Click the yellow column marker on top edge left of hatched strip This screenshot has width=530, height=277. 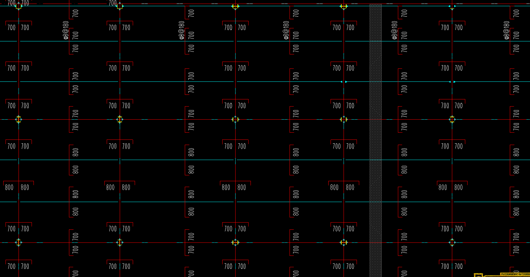coord(344,6)
